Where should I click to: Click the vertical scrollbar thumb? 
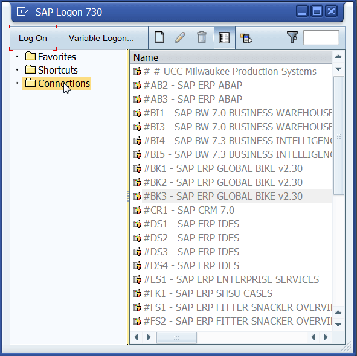338,136
